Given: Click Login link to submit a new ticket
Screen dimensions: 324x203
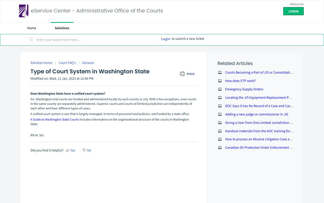Looking at the screenshot, I should (166, 39).
